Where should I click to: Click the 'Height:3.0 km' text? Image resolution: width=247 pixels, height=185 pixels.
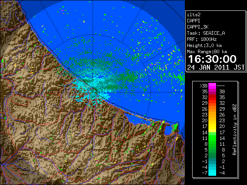click(204, 45)
